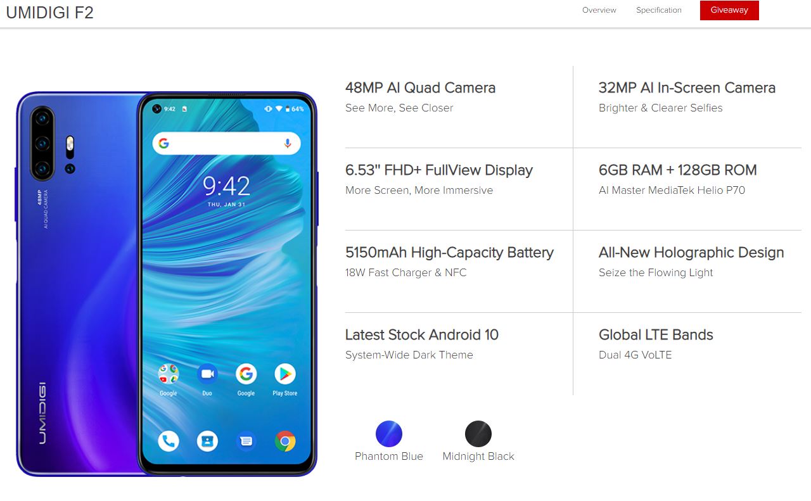Click the Phone dialer icon on phone
Viewport: 811px width, 501px height.
click(x=169, y=441)
